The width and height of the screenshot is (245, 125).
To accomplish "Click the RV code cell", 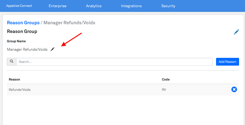I will (164, 90).
